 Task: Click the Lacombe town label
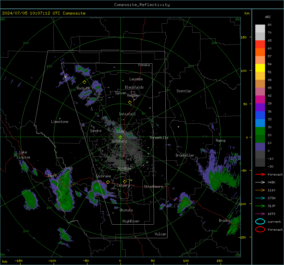coord(136,79)
